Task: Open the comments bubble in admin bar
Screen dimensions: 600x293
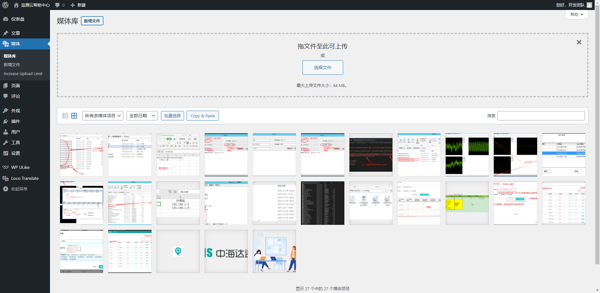Action: pos(60,5)
